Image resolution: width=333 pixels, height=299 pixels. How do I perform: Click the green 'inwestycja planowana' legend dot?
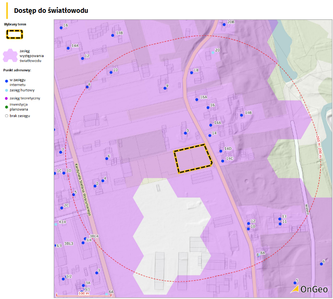tap(6, 107)
